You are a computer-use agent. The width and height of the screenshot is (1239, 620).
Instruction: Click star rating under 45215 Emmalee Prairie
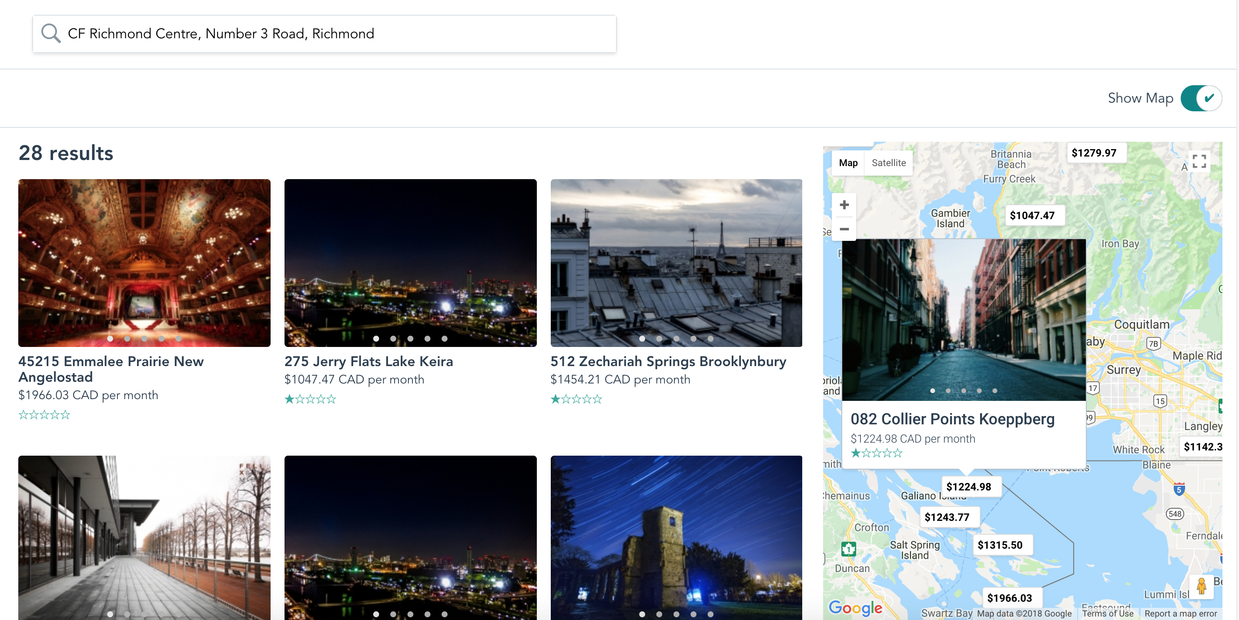tap(44, 415)
